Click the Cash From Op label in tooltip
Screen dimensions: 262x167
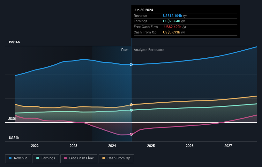(145, 33)
